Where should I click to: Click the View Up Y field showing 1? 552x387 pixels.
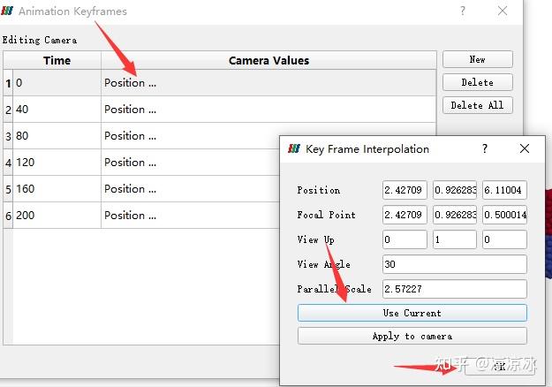tap(454, 239)
